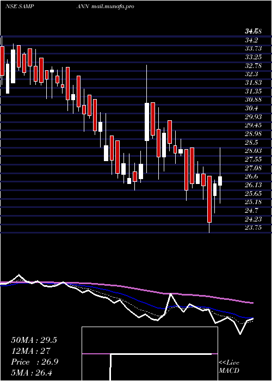This screenshot has height=381, width=272.
Task: Click the 29.93 price axis label
Action: [x=254, y=117]
